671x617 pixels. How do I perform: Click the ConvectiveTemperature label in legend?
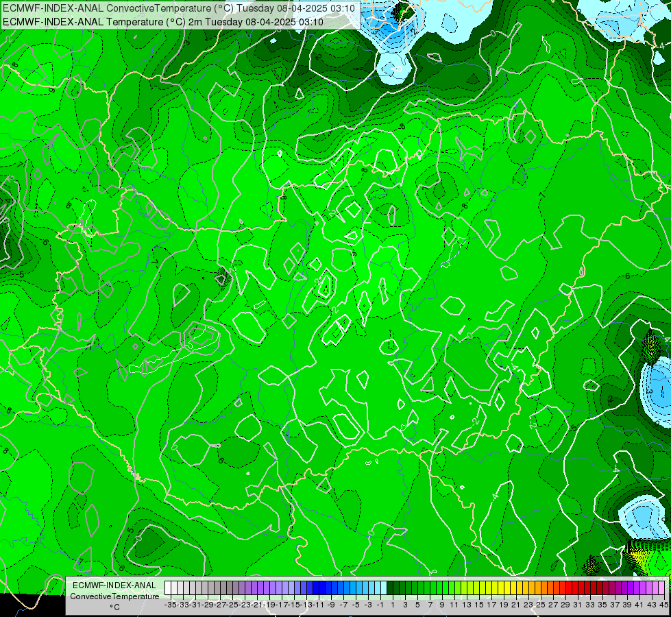tap(114, 596)
